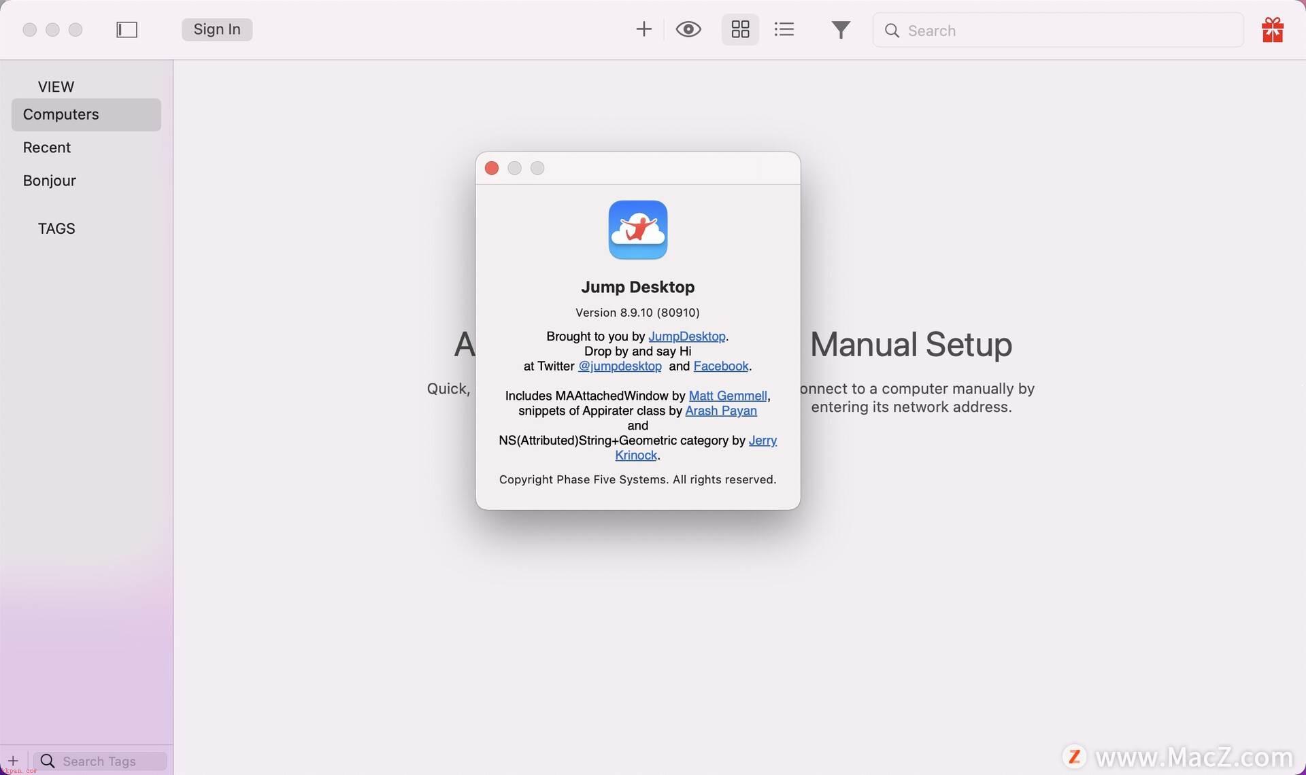
Task: Click the TAGS section header
Action: [56, 228]
